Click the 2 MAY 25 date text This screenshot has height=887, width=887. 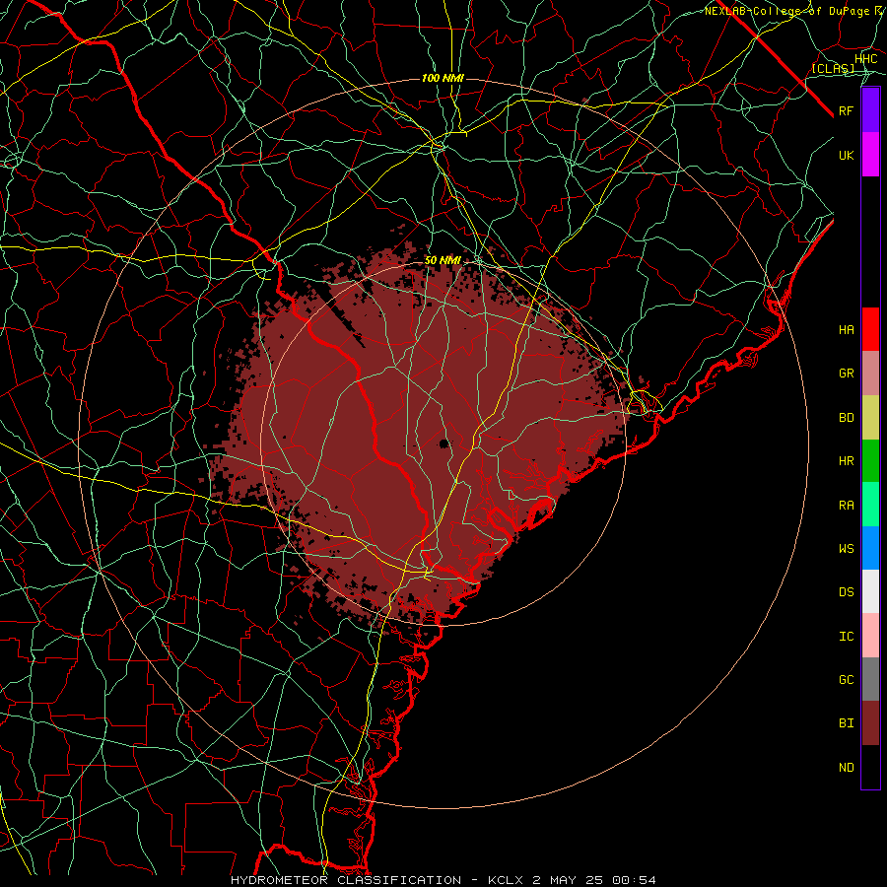[568, 880]
